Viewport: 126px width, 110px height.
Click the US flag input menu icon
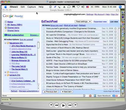pos(87,7)
